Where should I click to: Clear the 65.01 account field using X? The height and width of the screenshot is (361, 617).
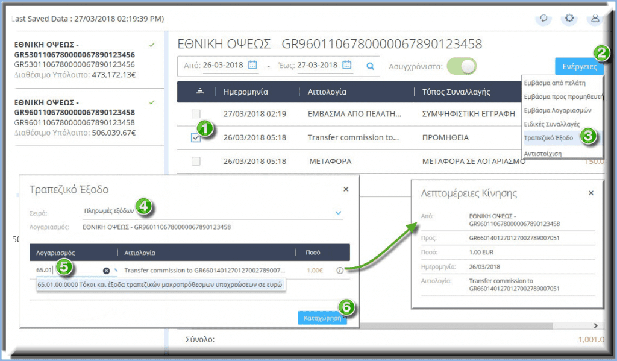click(x=106, y=271)
